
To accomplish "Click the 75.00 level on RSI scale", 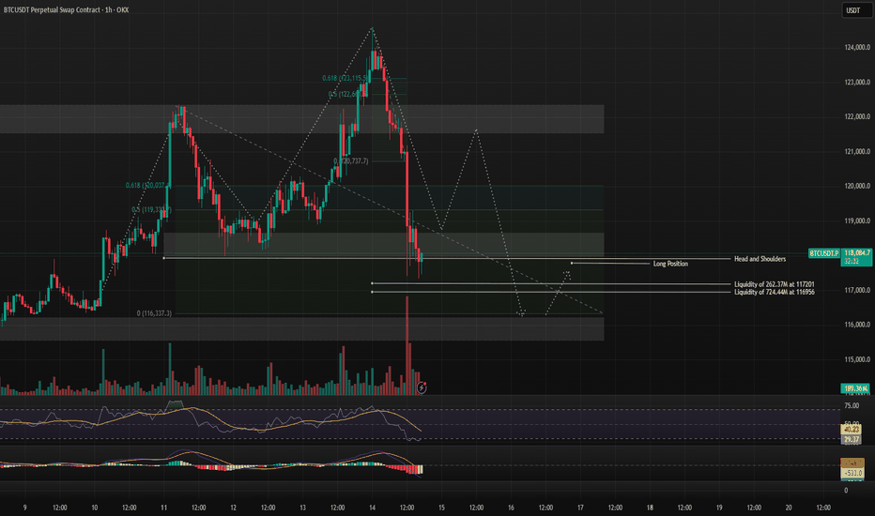I will 852,405.
